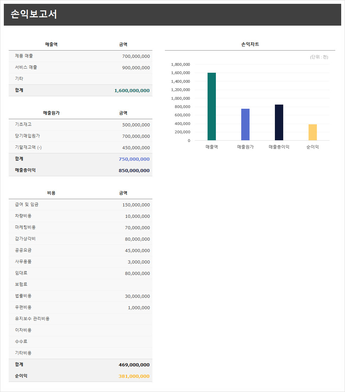Screen dimensions: 345x392
Task: Select the 임대료 row label
Action: [21, 273]
